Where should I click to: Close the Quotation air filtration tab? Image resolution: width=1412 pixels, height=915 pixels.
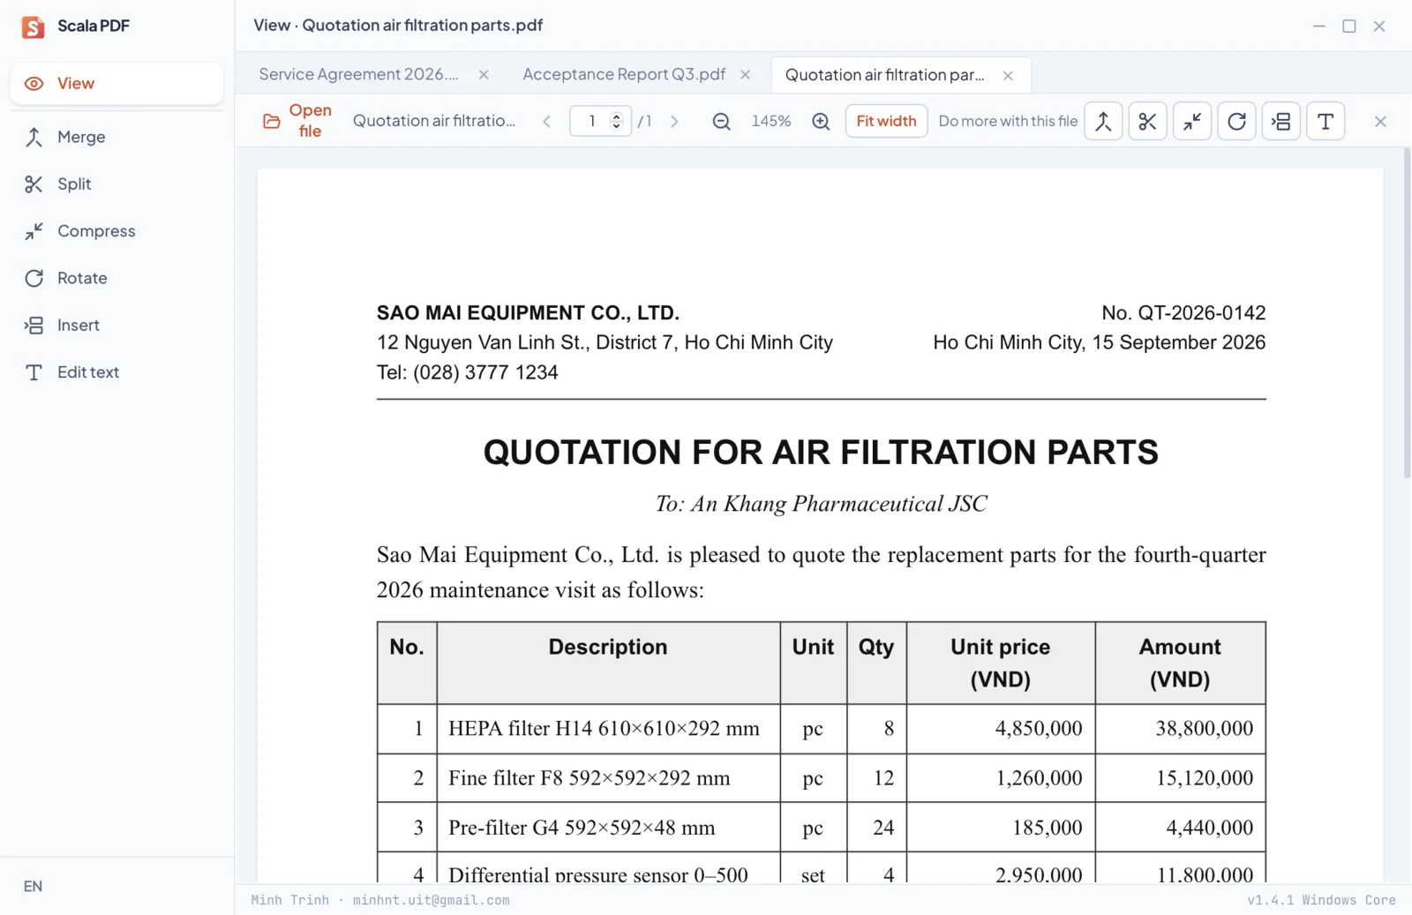pyautogui.click(x=1008, y=76)
